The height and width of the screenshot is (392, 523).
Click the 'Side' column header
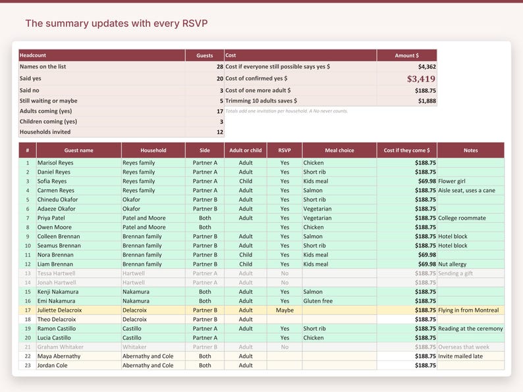point(205,150)
